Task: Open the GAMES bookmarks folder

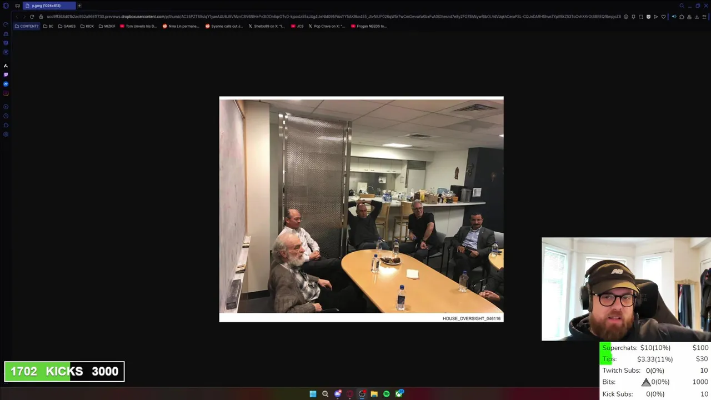Action: coord(67,26)
